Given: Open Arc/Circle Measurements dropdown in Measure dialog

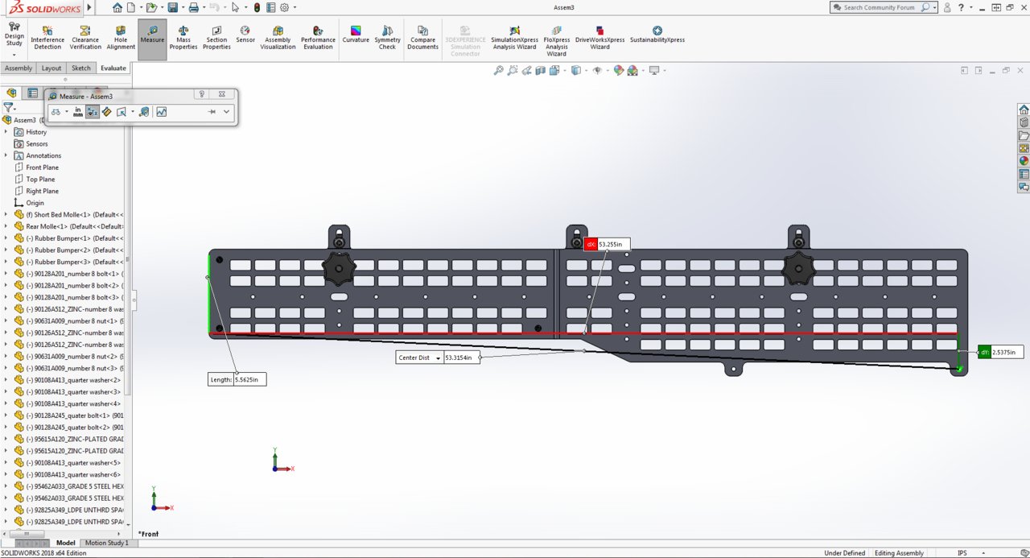Looking at the screenshot, I should click(x=67, y=112).
